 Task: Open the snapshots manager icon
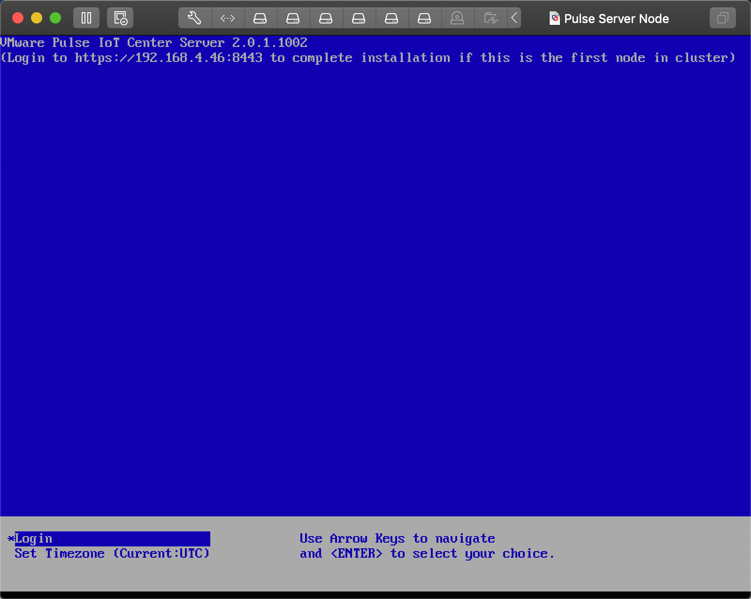pyautogui.click(x=120, y=18)
